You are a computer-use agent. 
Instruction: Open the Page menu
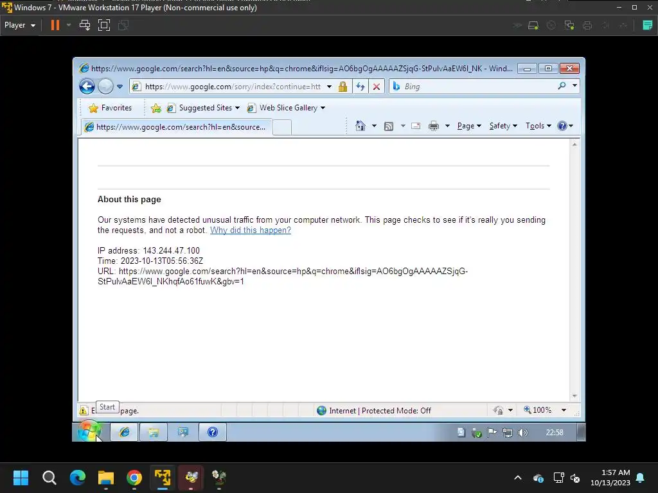tap(469, 126)
